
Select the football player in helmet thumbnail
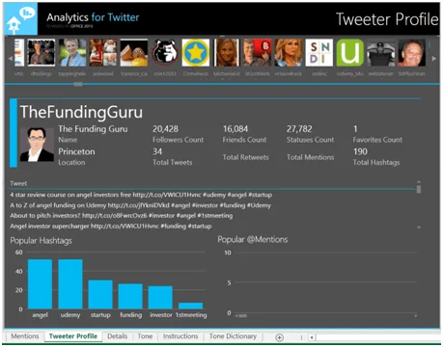[x=381, y=53]
